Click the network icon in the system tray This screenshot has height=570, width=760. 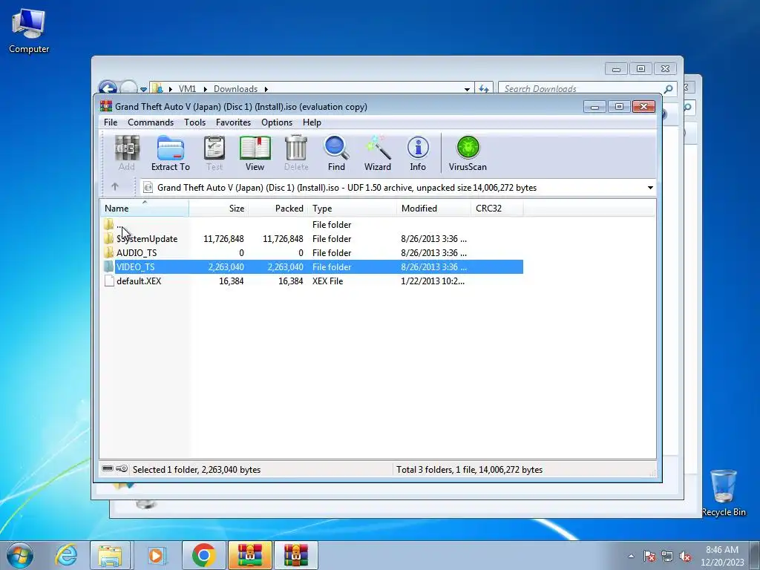667,557
